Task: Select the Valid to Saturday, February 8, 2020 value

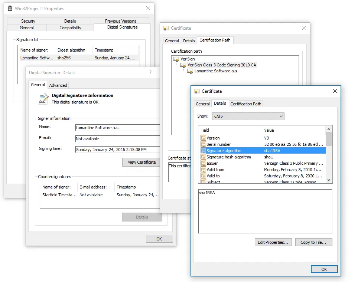Action: tap(293, 176)
